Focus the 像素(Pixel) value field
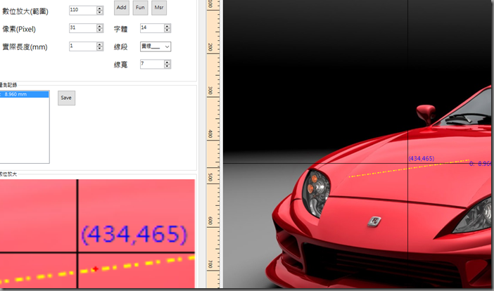Viewport: 494px width, 291px height. click(83, 28)
